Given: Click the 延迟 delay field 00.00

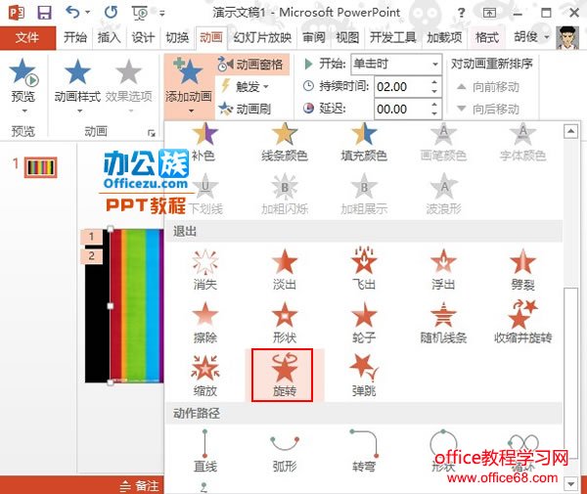Looking at the screenshot, I should click(401, 110).
